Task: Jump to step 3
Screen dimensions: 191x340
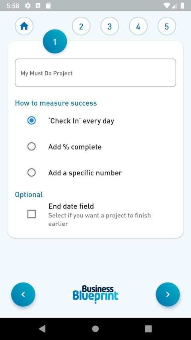Action: 109,26
